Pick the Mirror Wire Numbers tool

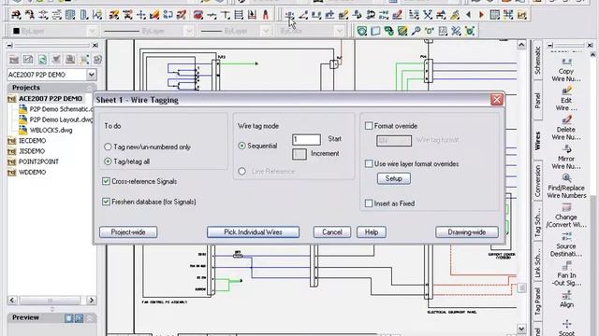tap(566, 158)
